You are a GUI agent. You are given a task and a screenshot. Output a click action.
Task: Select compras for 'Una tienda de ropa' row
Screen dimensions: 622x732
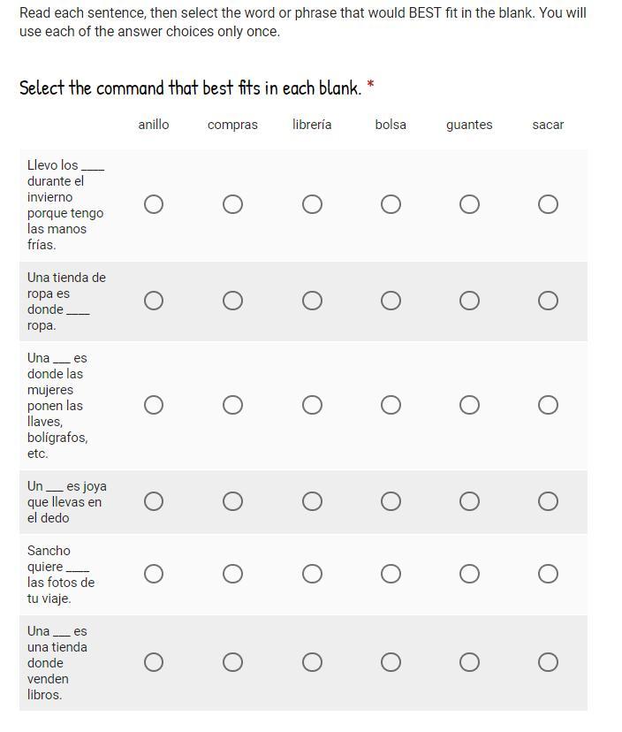coord(232,301)
